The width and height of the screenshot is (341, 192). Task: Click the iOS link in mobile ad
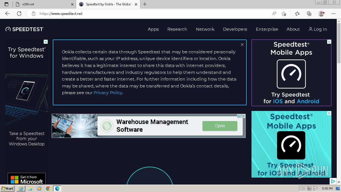point(278,101)
